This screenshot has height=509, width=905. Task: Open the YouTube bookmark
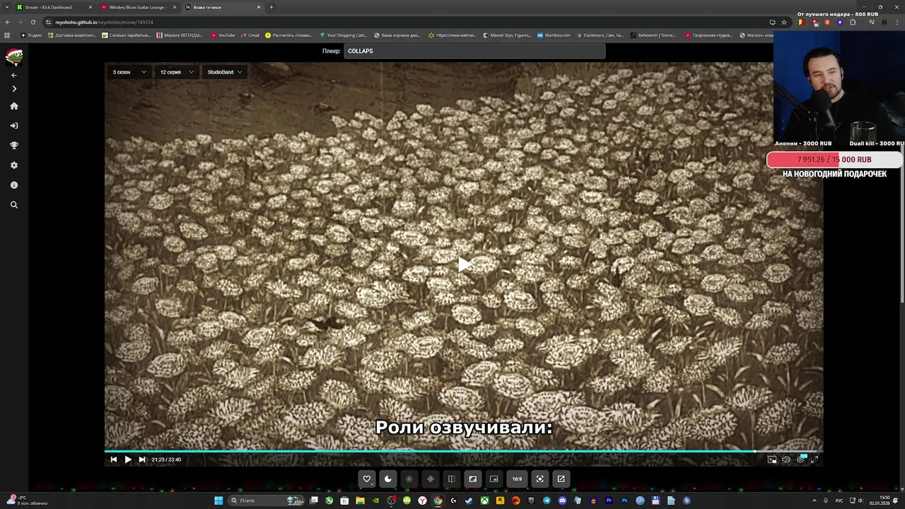coord(223,35)
